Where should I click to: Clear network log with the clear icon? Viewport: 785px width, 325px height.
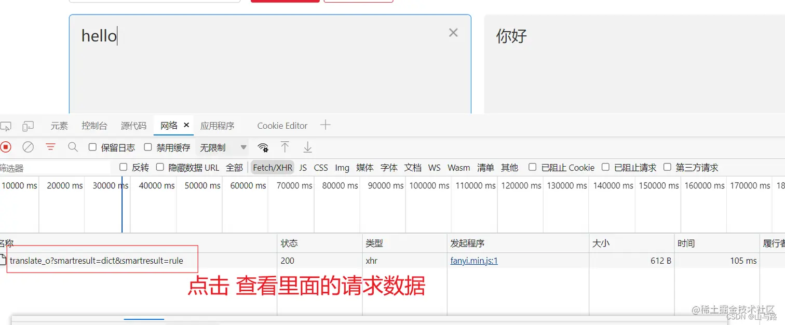point(28,147)
